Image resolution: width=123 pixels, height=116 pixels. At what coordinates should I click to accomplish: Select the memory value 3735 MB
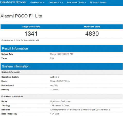[x=54, y=89]
